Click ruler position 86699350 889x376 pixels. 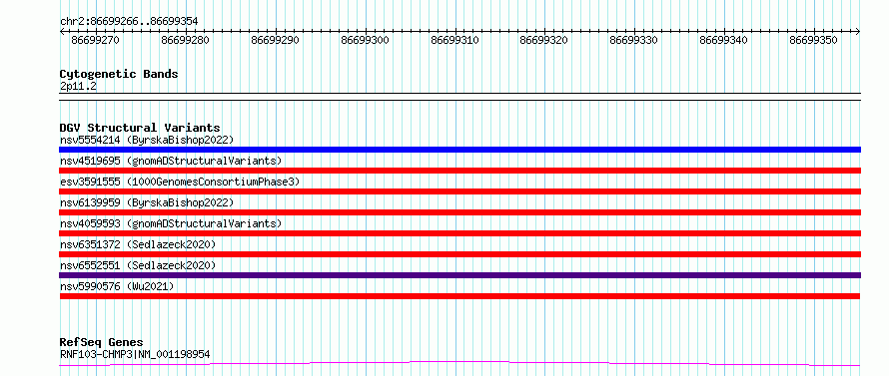pyautogui.click(x=814, y=40)
